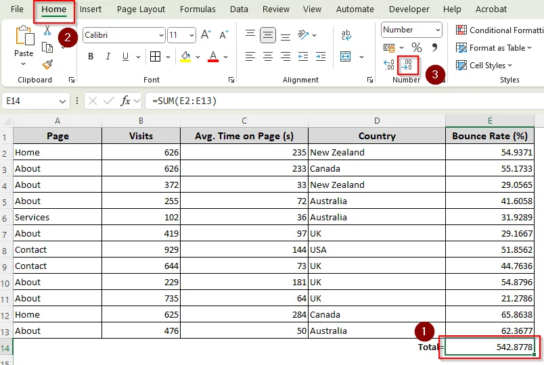Open Conditional Formatting menu
This screenshot has height=365, width=544.
(499, 30)
